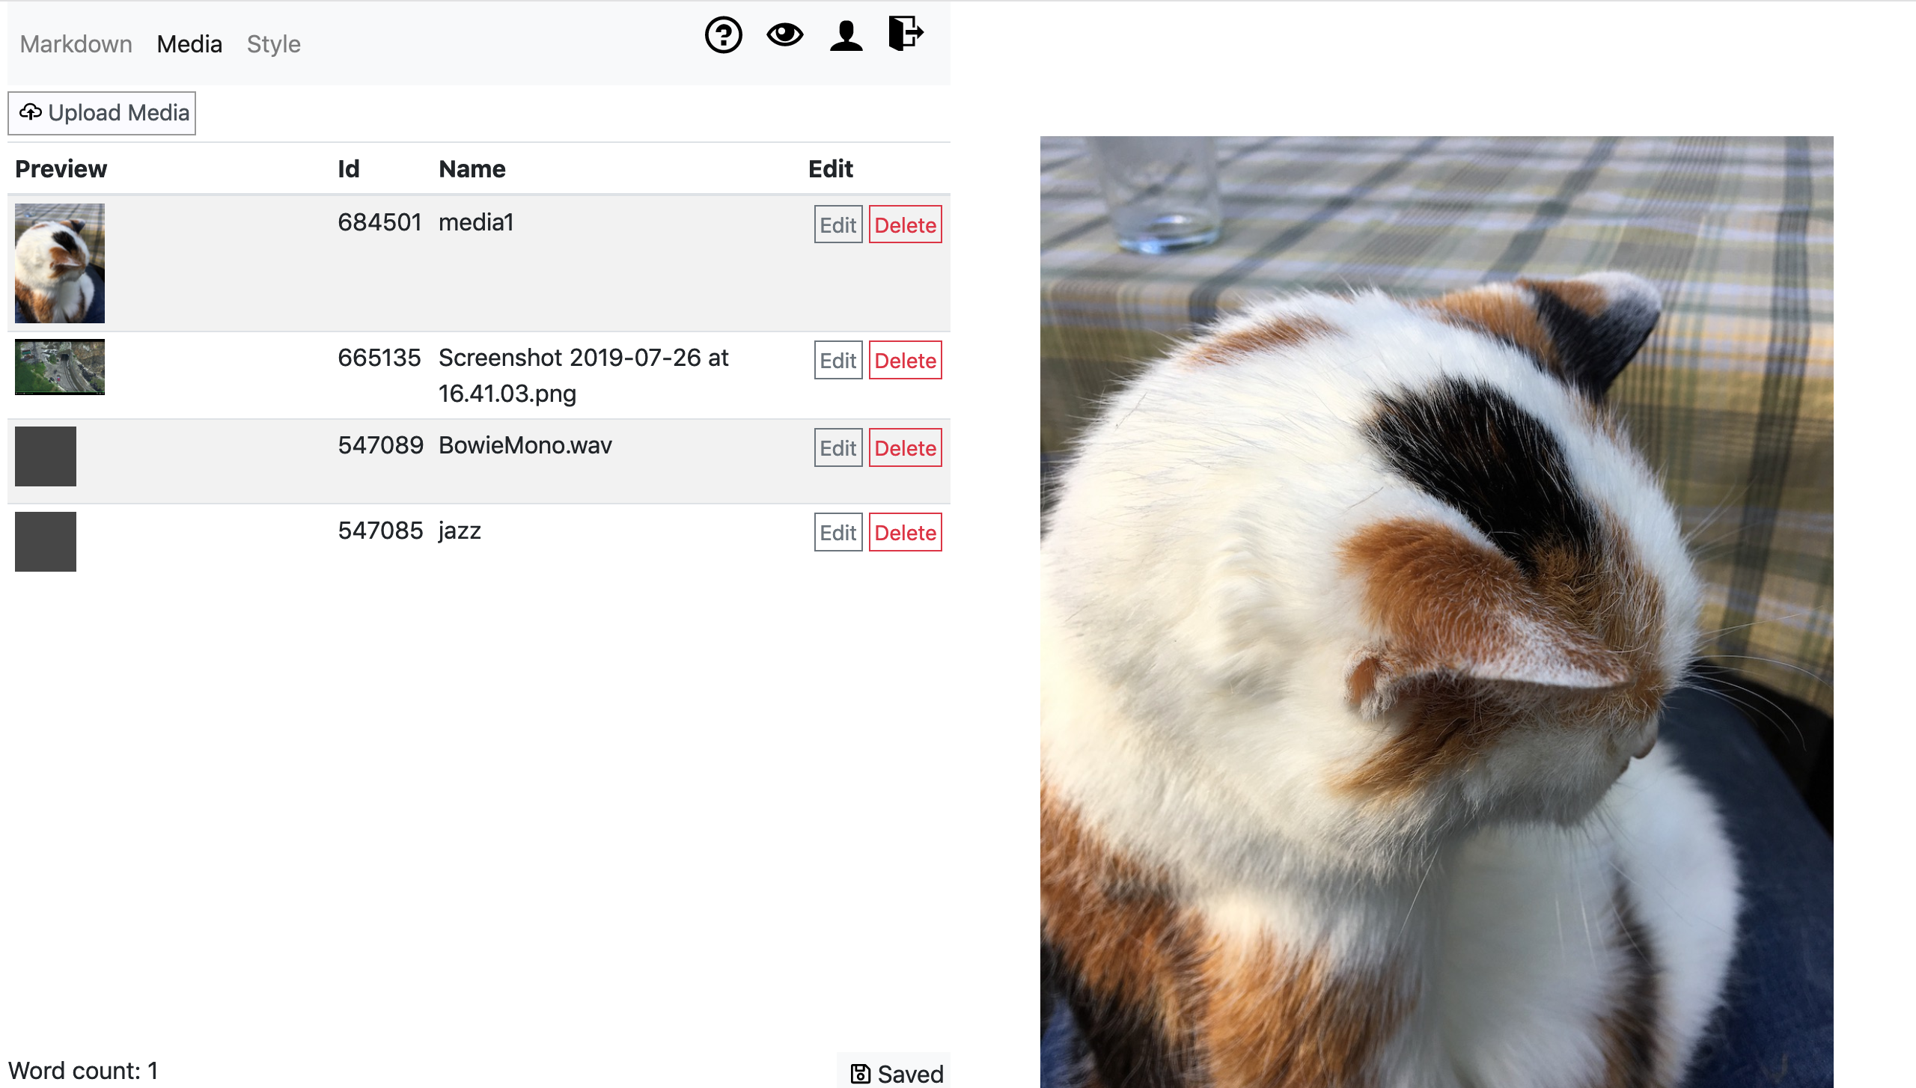Click the media1 name text
Screen dimensions: 1916x1088
[x=476, y=222]
